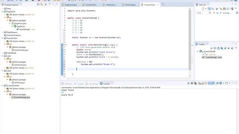Click the editor horizontal scrollbar

127,79
